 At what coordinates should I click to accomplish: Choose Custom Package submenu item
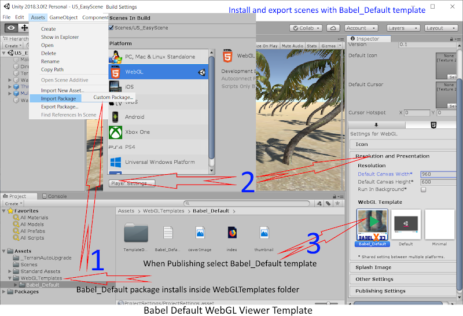113,97
